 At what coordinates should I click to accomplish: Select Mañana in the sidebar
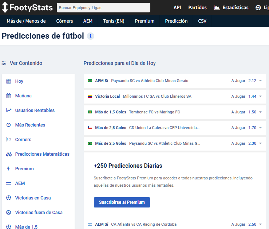coord(23,96)
